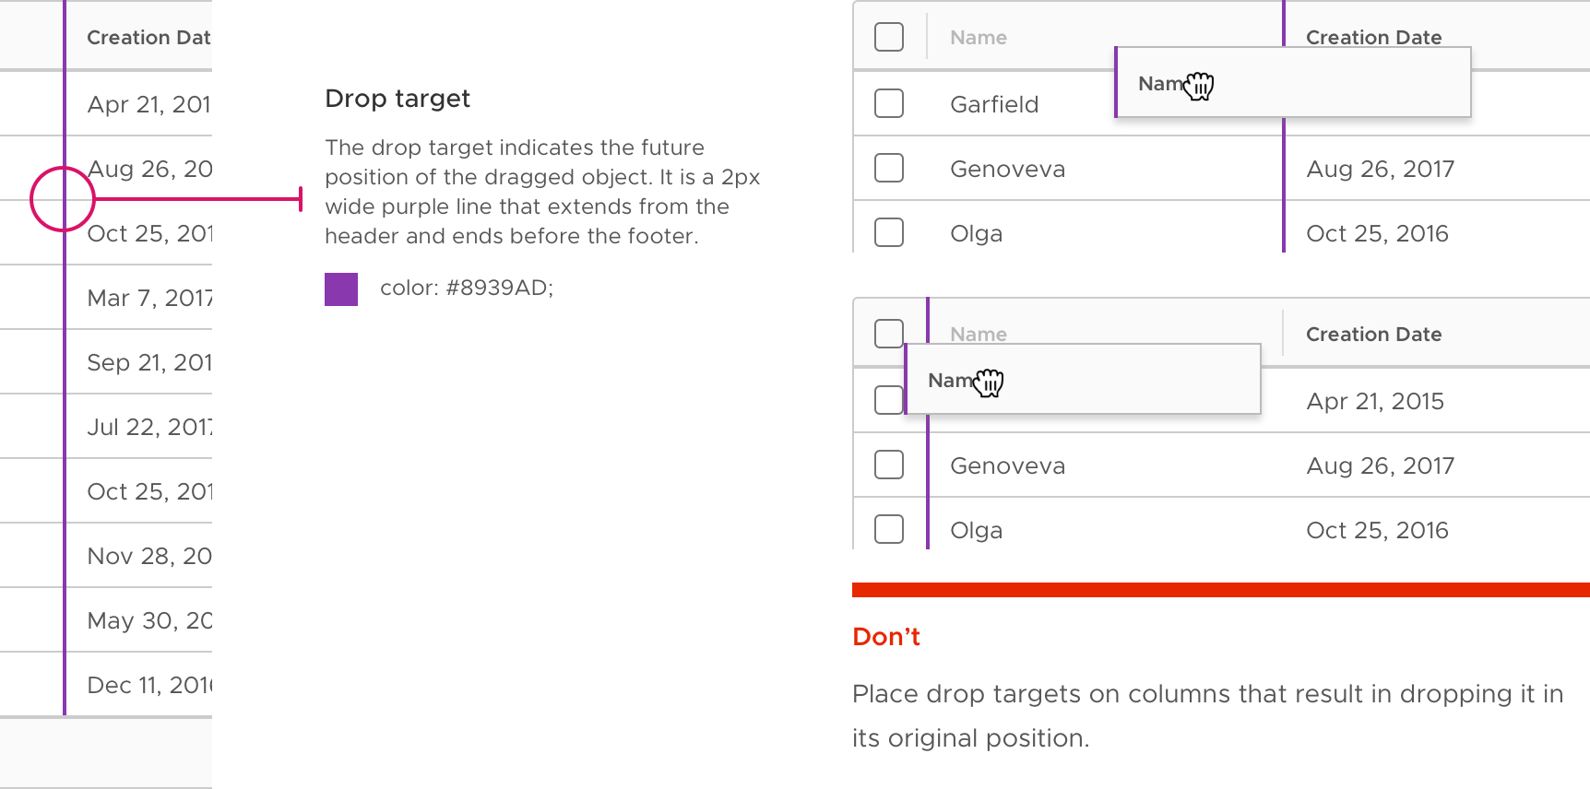Click the grab hand cursor in the upper dragged Name column
This screenshot has height=789, width=1590.
(x=1199, y=86)
